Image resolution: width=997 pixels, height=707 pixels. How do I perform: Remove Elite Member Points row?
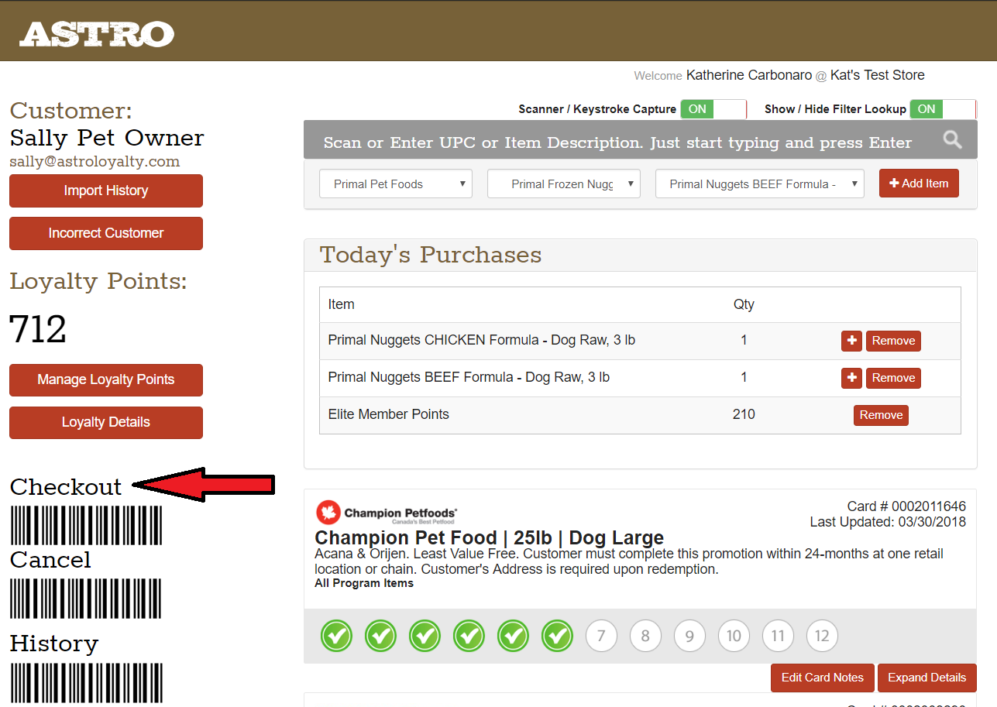[x=881, y=415]
